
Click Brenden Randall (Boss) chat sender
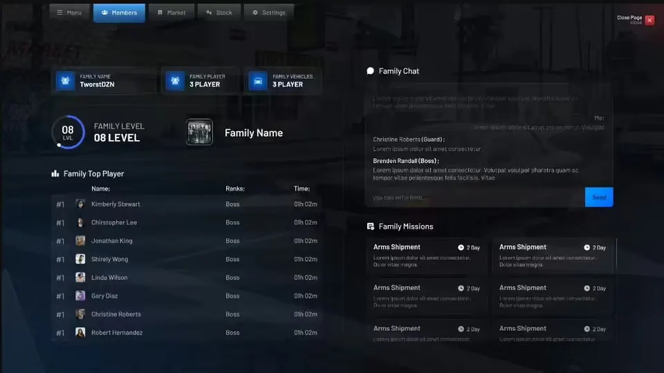(x=406, y=161)
